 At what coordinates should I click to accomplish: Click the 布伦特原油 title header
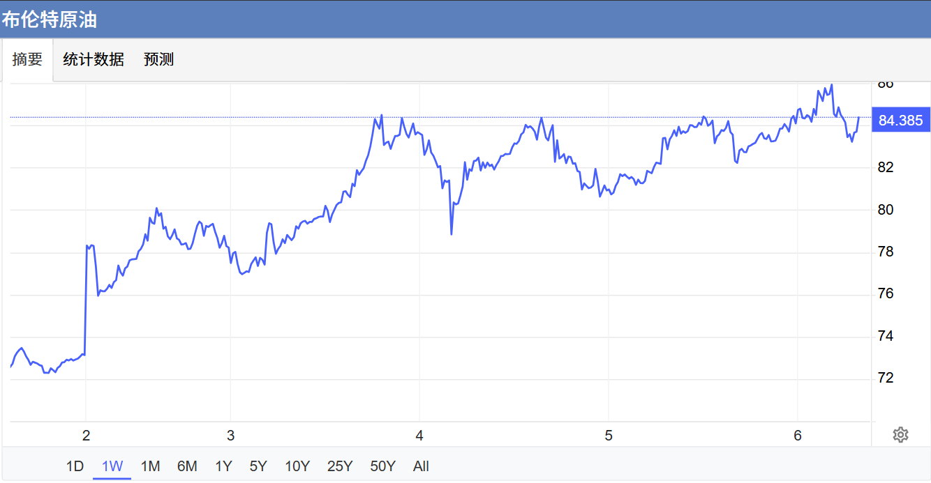pos(49,20)
